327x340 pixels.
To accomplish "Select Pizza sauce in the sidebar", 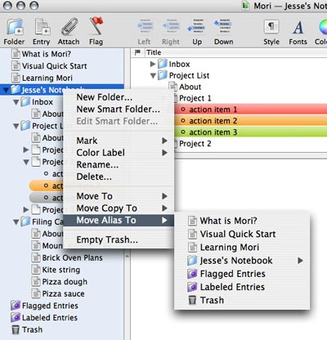I will pyautogui.click(x=63, y=293).
